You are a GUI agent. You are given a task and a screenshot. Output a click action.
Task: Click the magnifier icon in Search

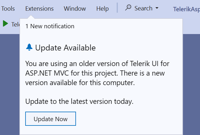coord(128,8)
